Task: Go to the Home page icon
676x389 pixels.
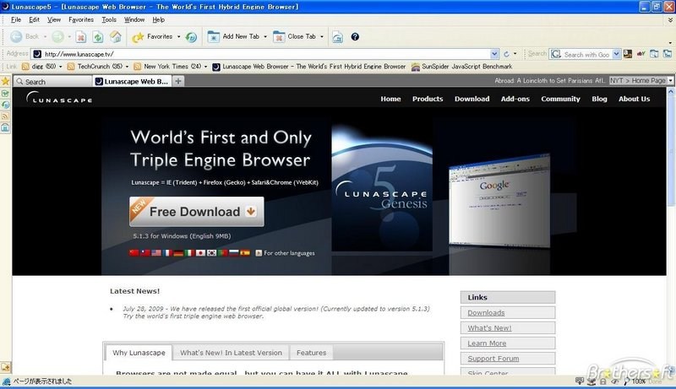Action: pos(116,36)
